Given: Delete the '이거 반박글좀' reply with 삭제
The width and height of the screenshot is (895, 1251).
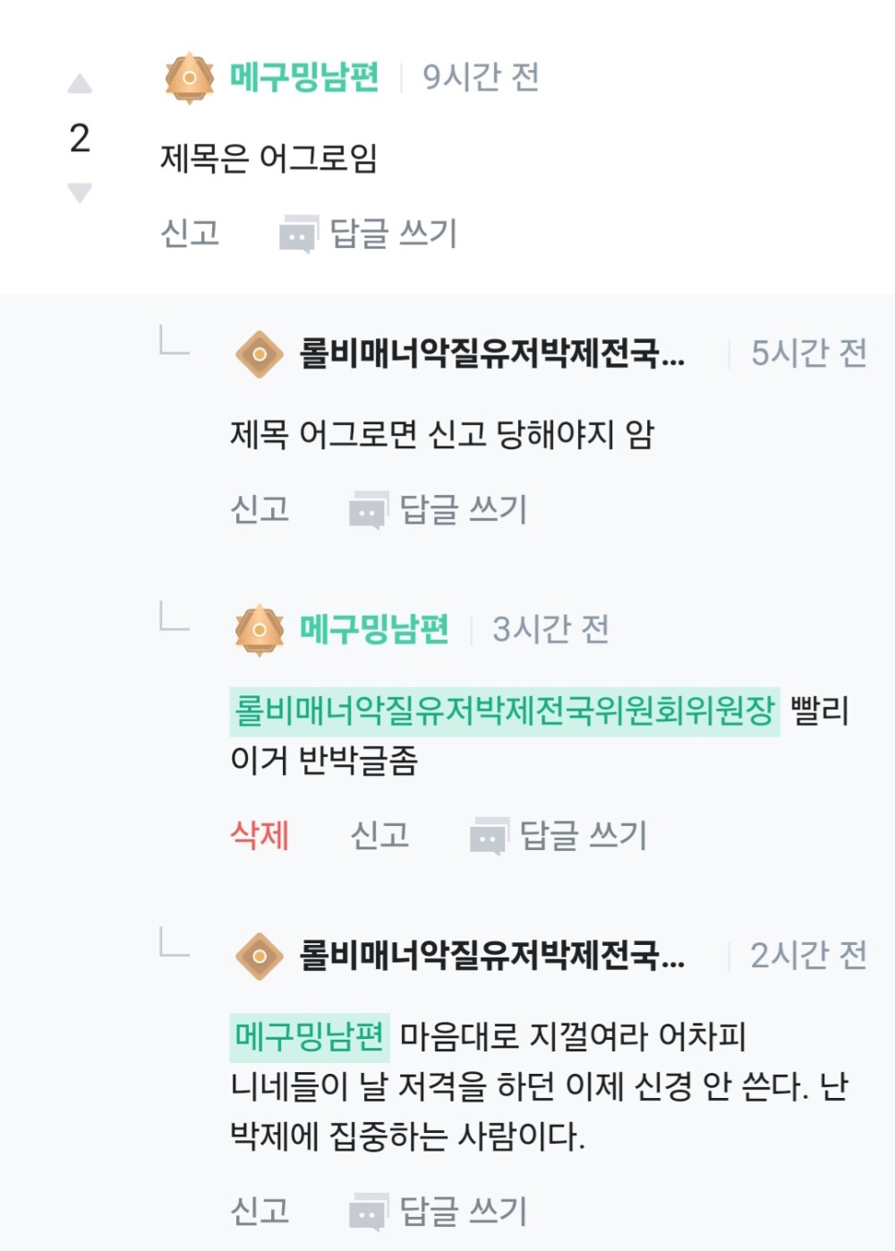Looking at the screenshot, I should [x=260, y=835].
